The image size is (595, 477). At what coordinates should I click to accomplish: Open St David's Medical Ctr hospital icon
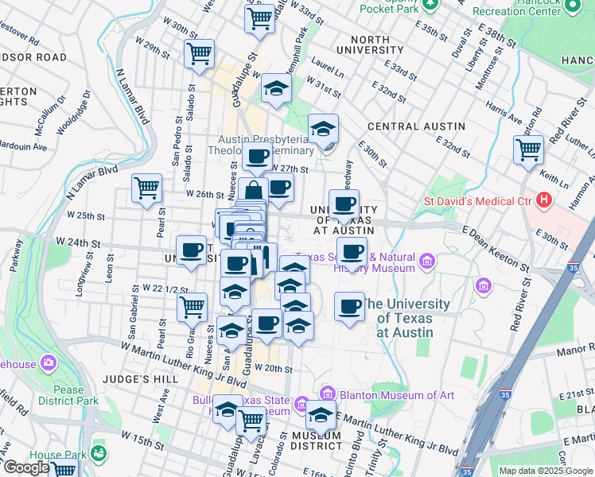(544, 200)
